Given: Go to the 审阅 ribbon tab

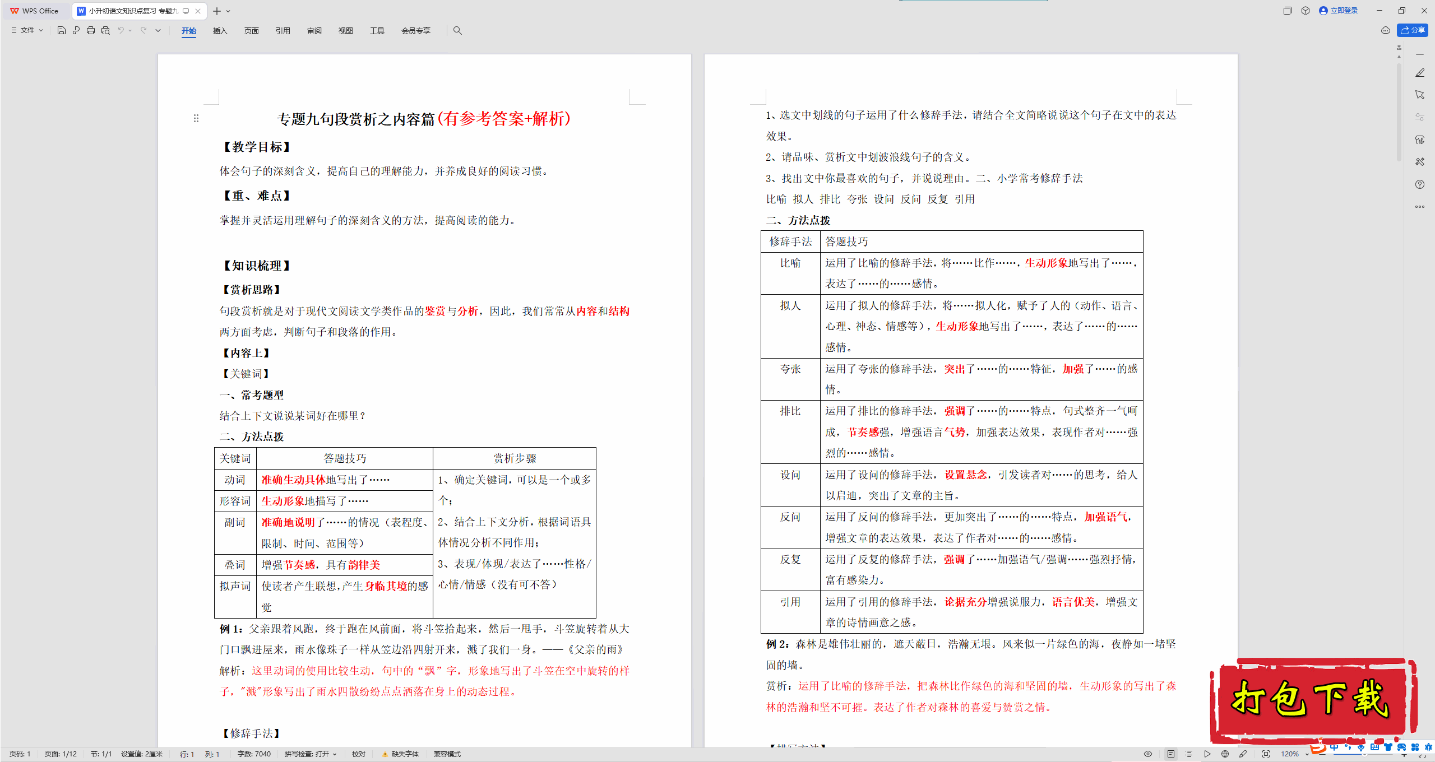Looking at the screenshot, I should (314, 31).
